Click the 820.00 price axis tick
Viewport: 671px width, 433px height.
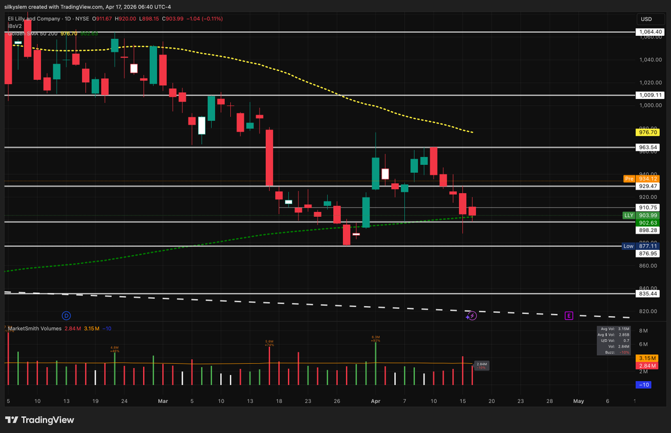tap(649, 311)
